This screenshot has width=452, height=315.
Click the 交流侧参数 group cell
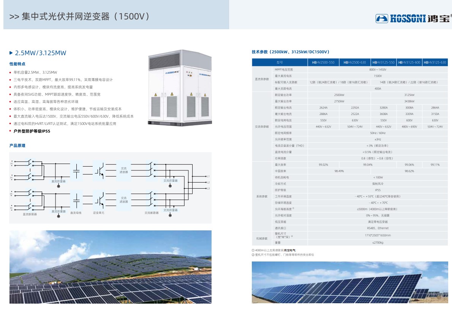click(262, 127)
